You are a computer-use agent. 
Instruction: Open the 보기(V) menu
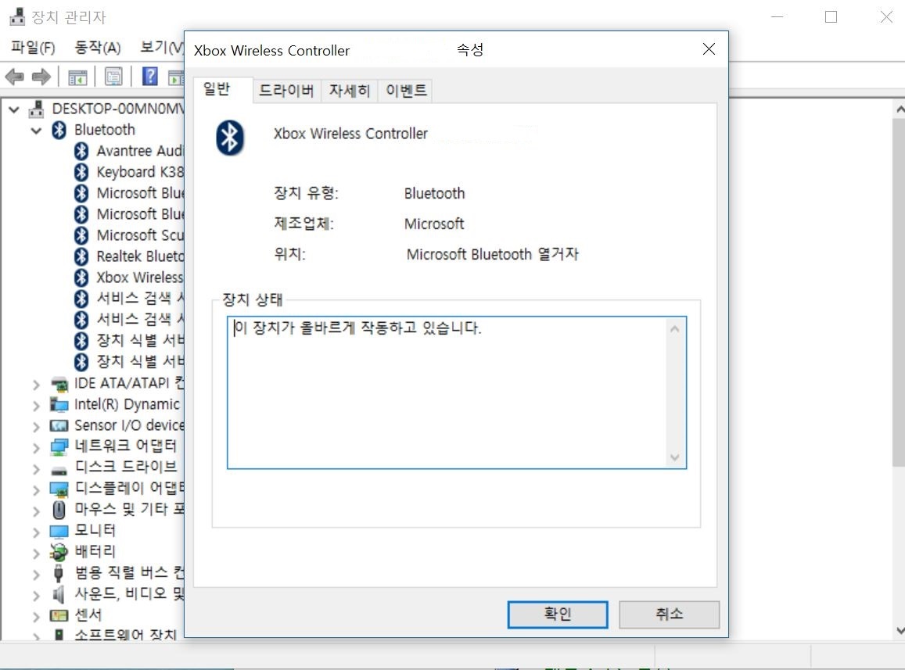(x=162, y=48)
